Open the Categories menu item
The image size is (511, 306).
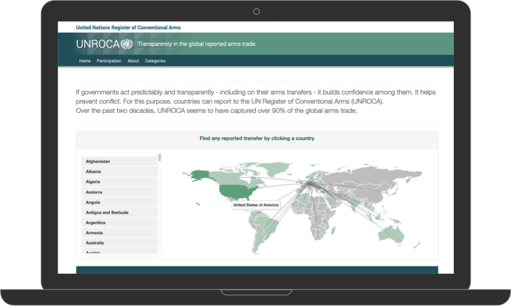[155, 61]
